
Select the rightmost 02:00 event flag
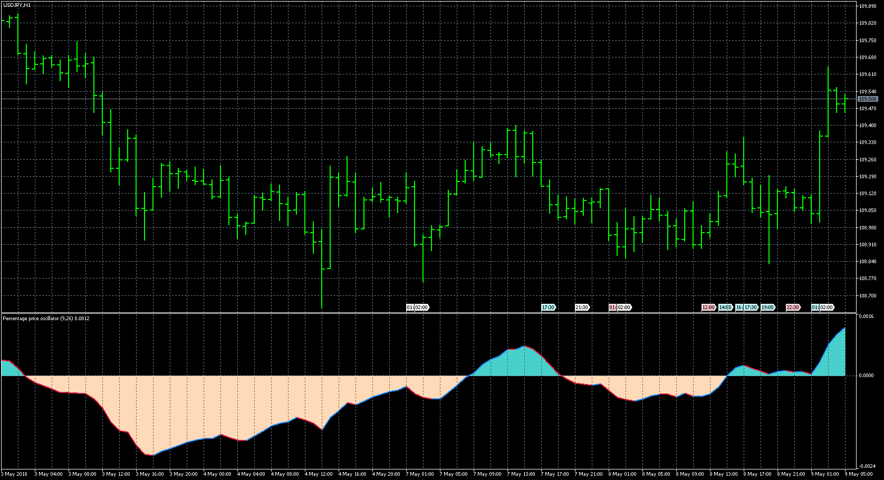[x=827, y=308]
